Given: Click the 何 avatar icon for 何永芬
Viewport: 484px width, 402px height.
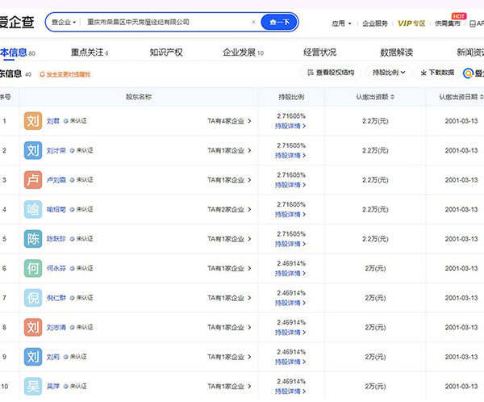Looking at the screenshot, I should tap(32, 268).
